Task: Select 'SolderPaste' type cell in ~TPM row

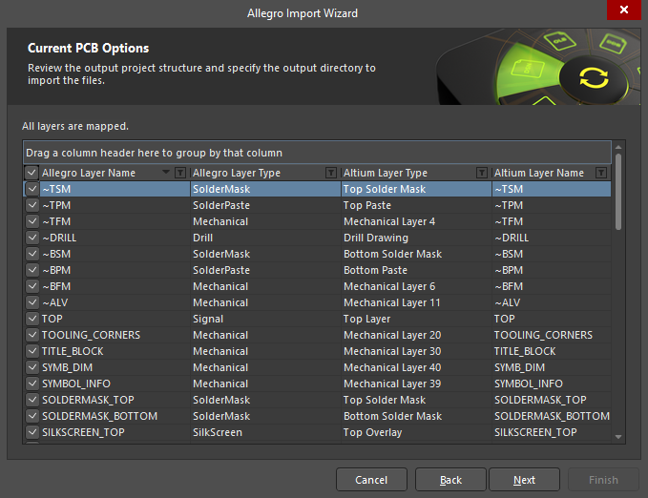Action: point(265,205)
